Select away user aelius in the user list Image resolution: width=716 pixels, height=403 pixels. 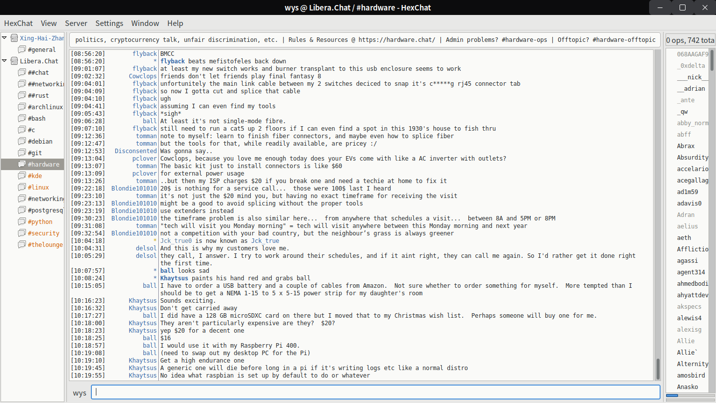(688, 226)
